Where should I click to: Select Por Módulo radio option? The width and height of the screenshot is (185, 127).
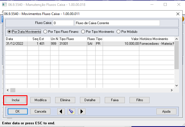(127, 32)
